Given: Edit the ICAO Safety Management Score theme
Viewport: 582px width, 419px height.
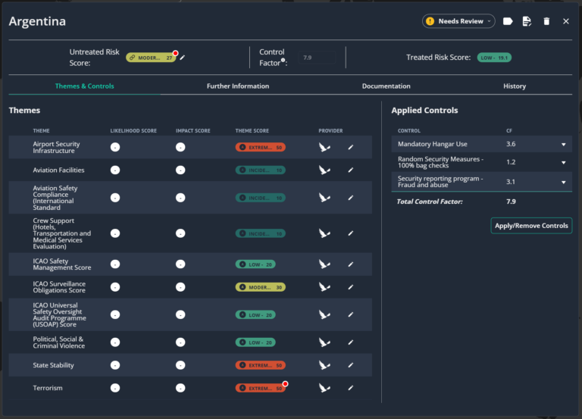Looking at the screenshot, I should coord(350,264).
